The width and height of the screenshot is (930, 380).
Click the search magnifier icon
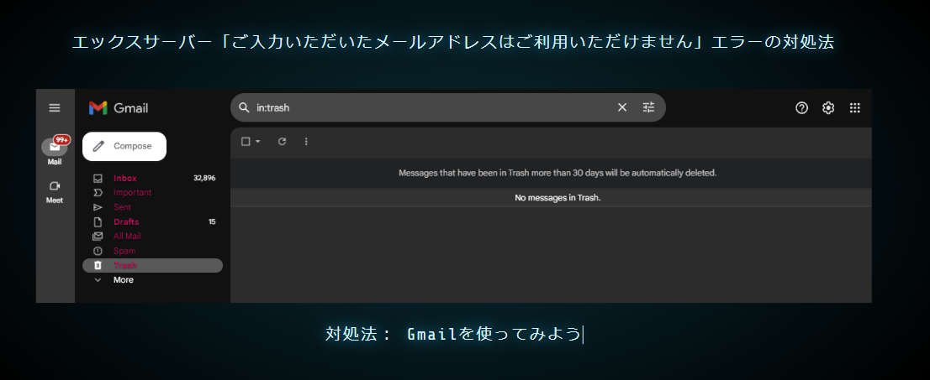tap(243, 107)
